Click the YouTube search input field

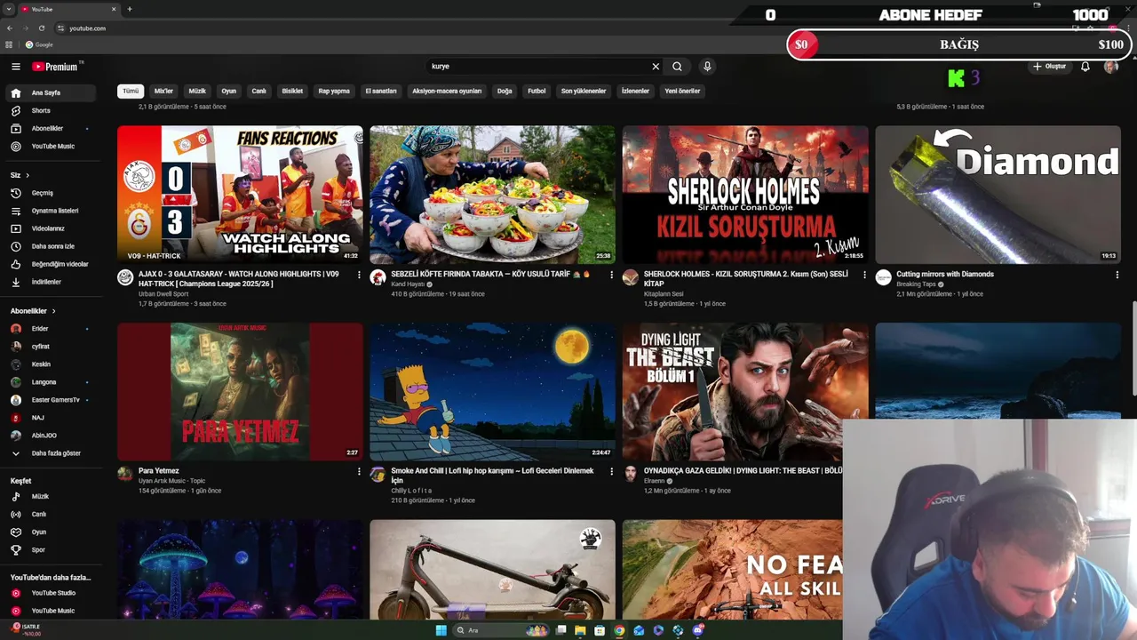pyautogui.click(x=537, y=67)
